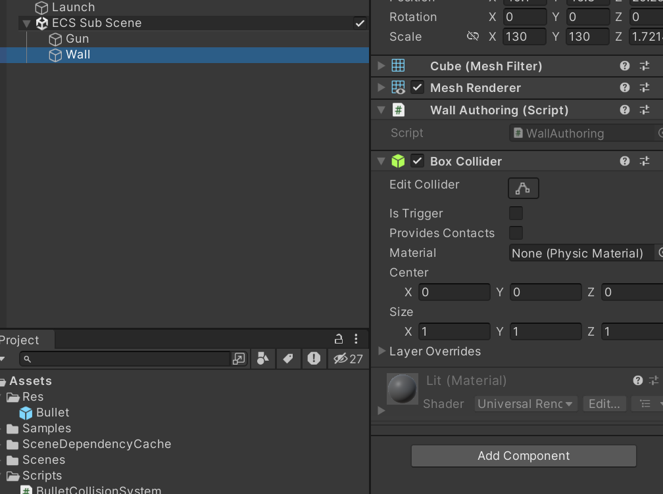Image resolution: width=663 pixels, height=494 pixels.
Task: Open Search by Import Log Type icon
Action: (314, 359)
